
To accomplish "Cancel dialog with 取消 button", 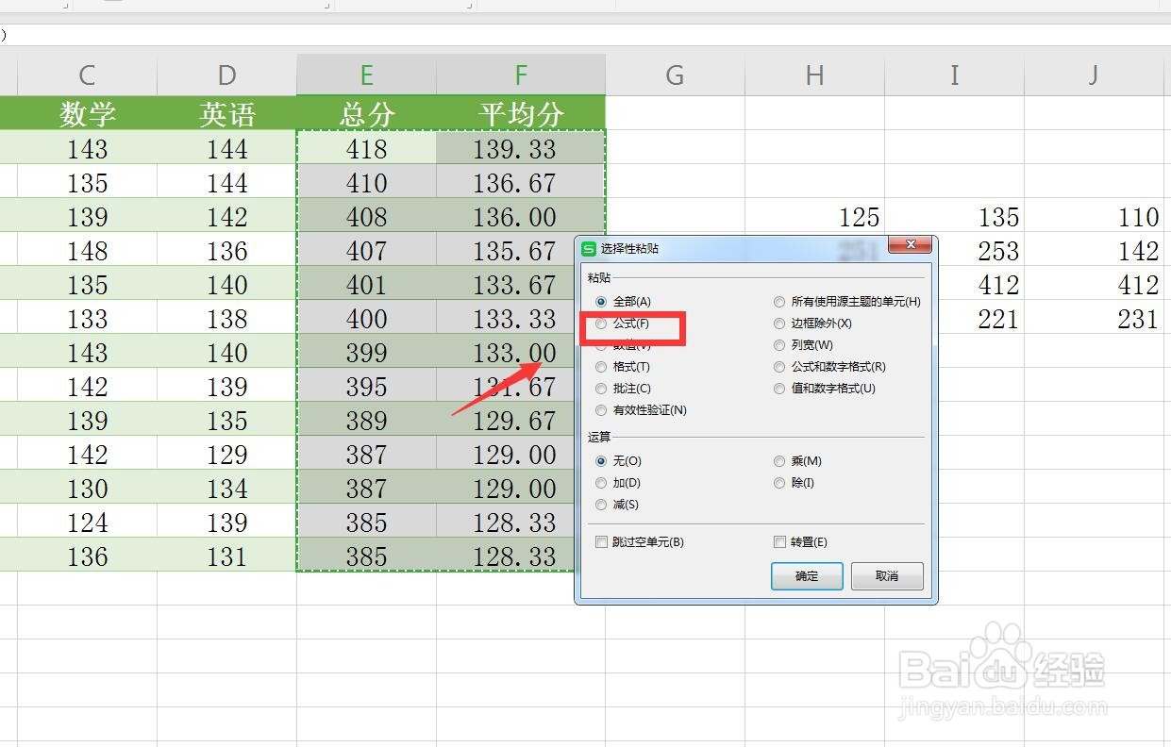I will click(887, 576).
